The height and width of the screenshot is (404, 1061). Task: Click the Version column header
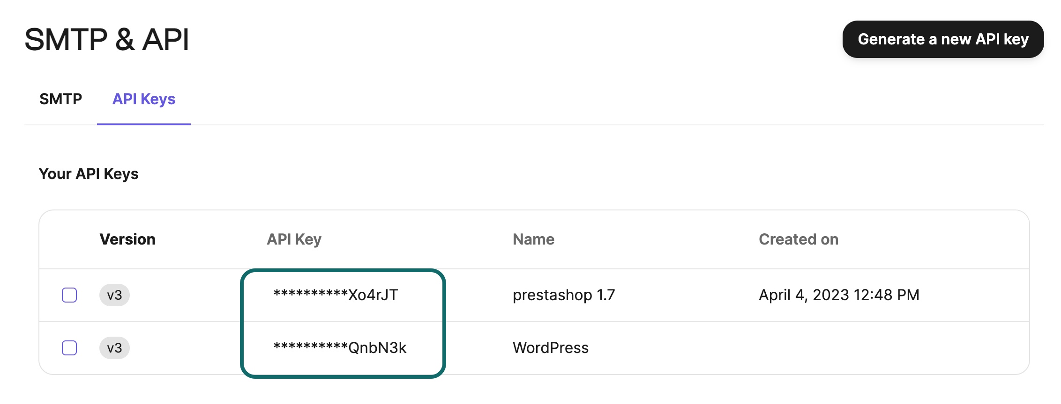(127, 239)
